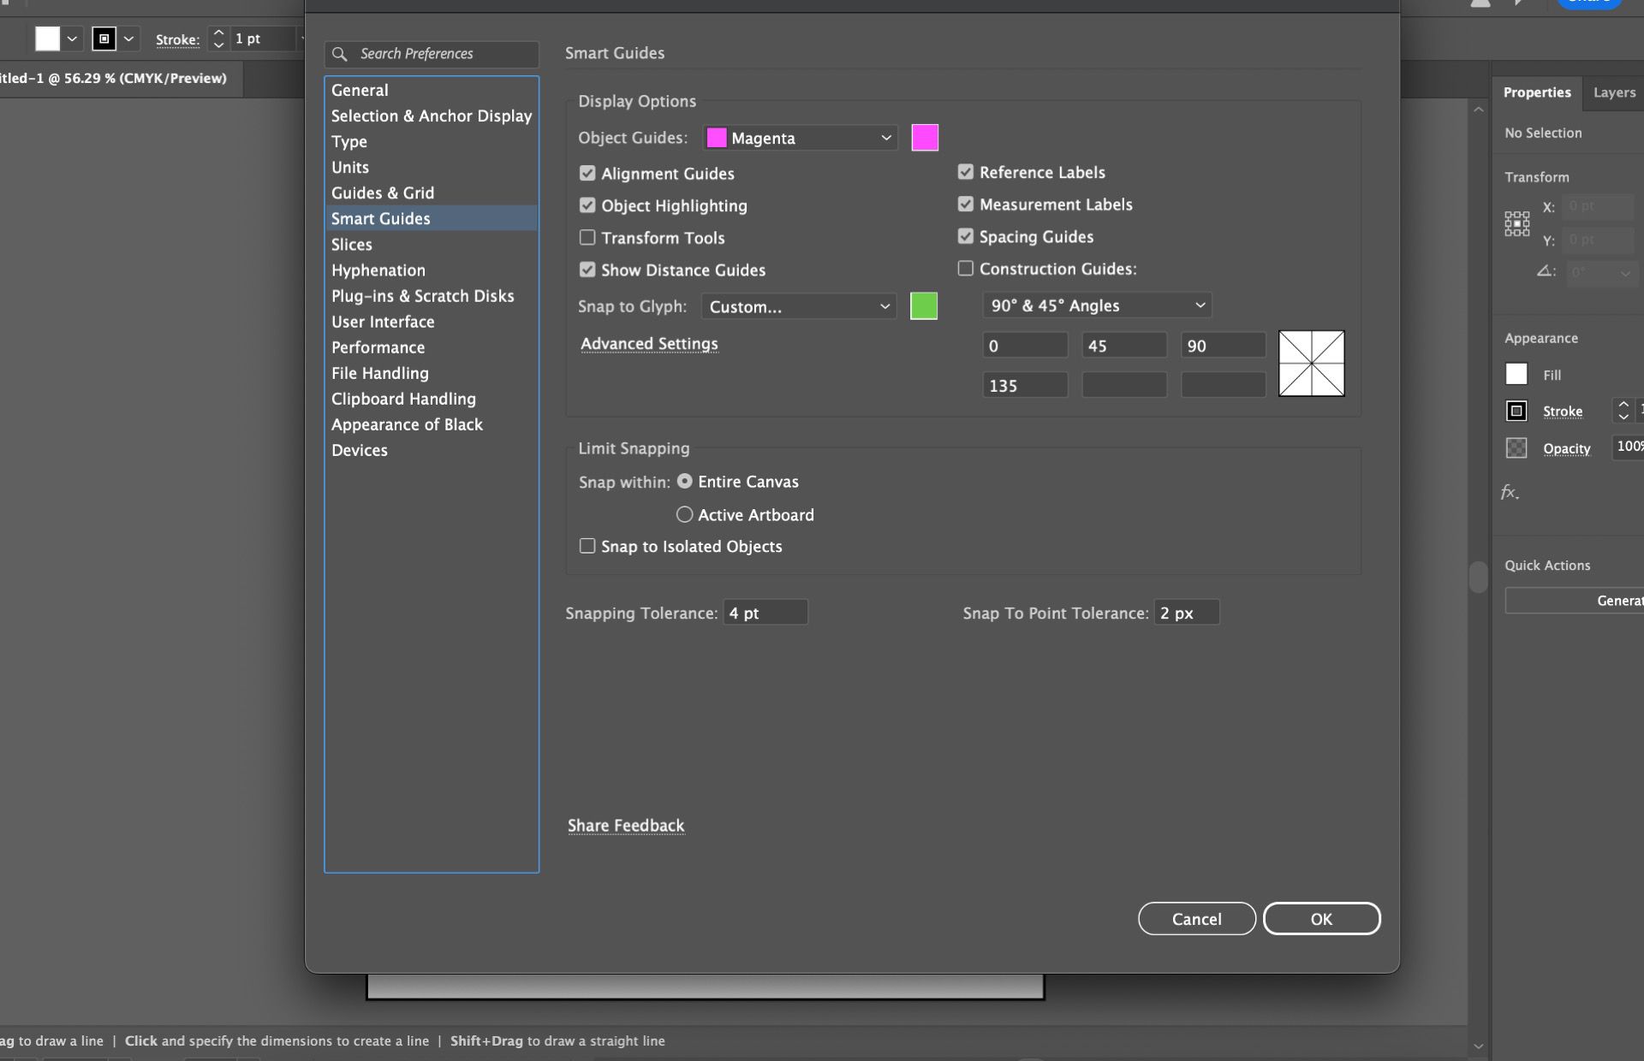Click the reference point locator under Transform

point(1516,223)
